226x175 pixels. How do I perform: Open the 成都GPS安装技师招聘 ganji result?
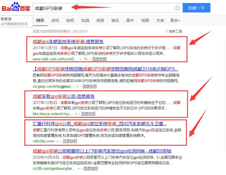(105, 69)
